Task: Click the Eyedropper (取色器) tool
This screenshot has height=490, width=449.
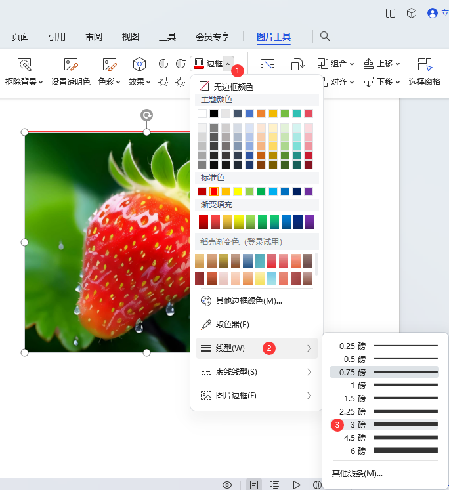Action: pyautogui.click(x=224, y=325)
